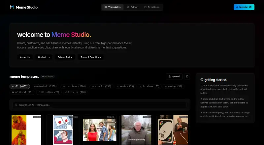Image resolution: width=264 pixels, height=145 pixels.
Task: Click the meme templates. heading
Action: [24, 76]
